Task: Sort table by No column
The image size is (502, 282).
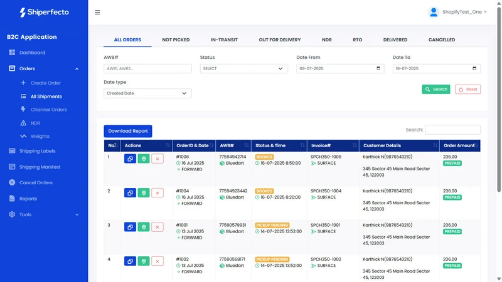Action: pyautogui.click(x=112, y=145)
